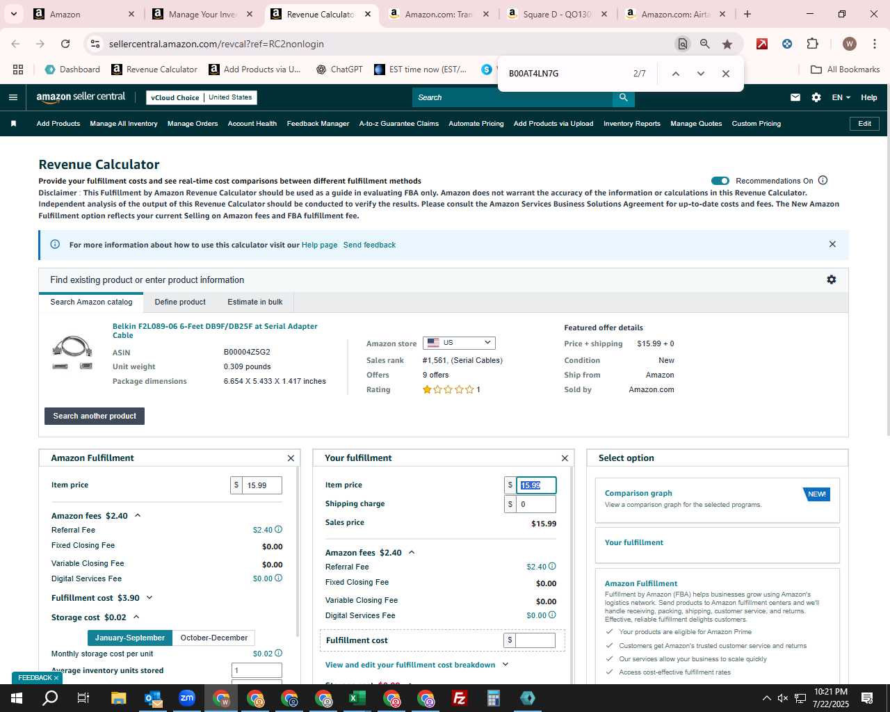
Task: Open the Belkin F2L089-06 product title link
Action: pyautogui.click(x=215, y=330)
